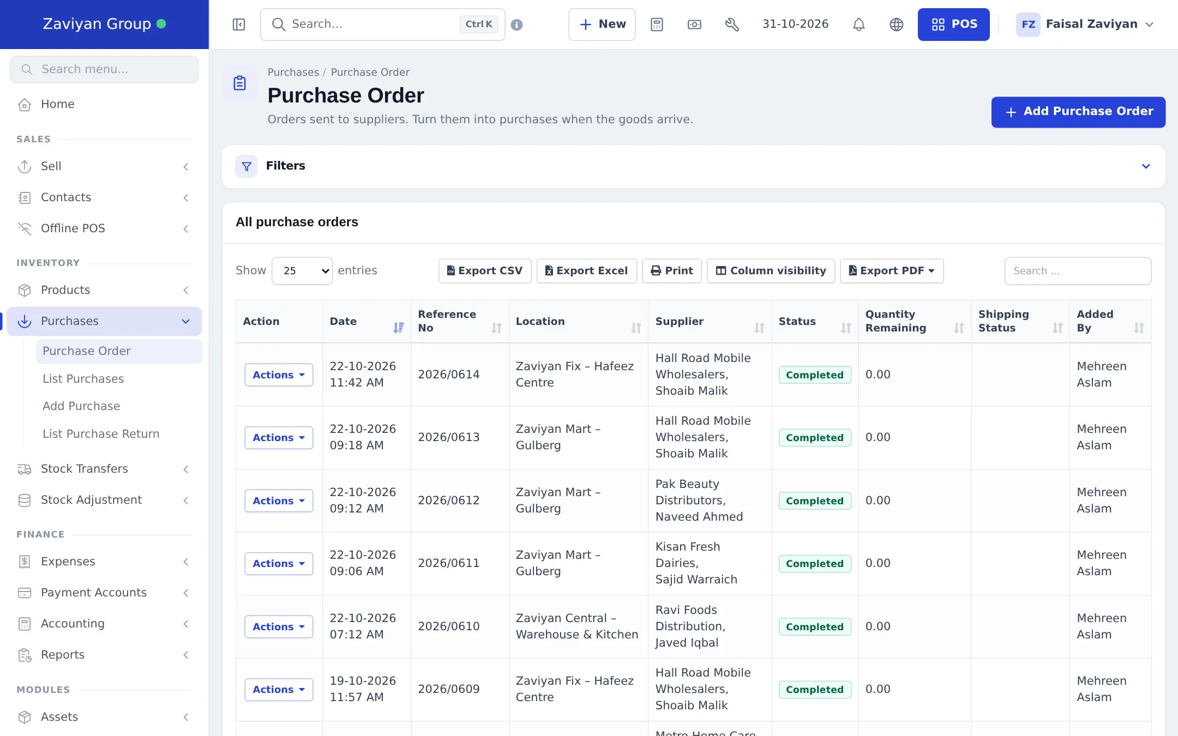Click the Print button

[x=672, y=271]
